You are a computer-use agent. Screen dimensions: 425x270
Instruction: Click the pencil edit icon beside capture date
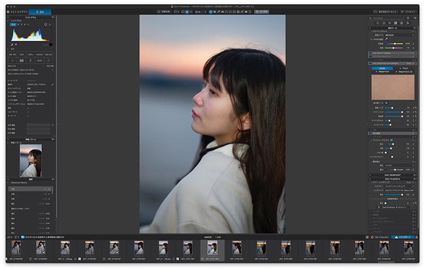[52, 84]
